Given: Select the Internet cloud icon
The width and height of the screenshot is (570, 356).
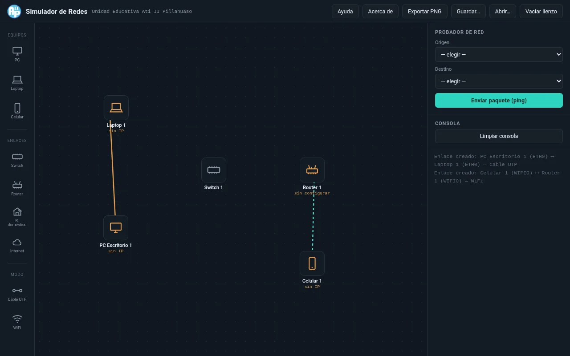Looking at the screenshot, I should click(17, 245).
